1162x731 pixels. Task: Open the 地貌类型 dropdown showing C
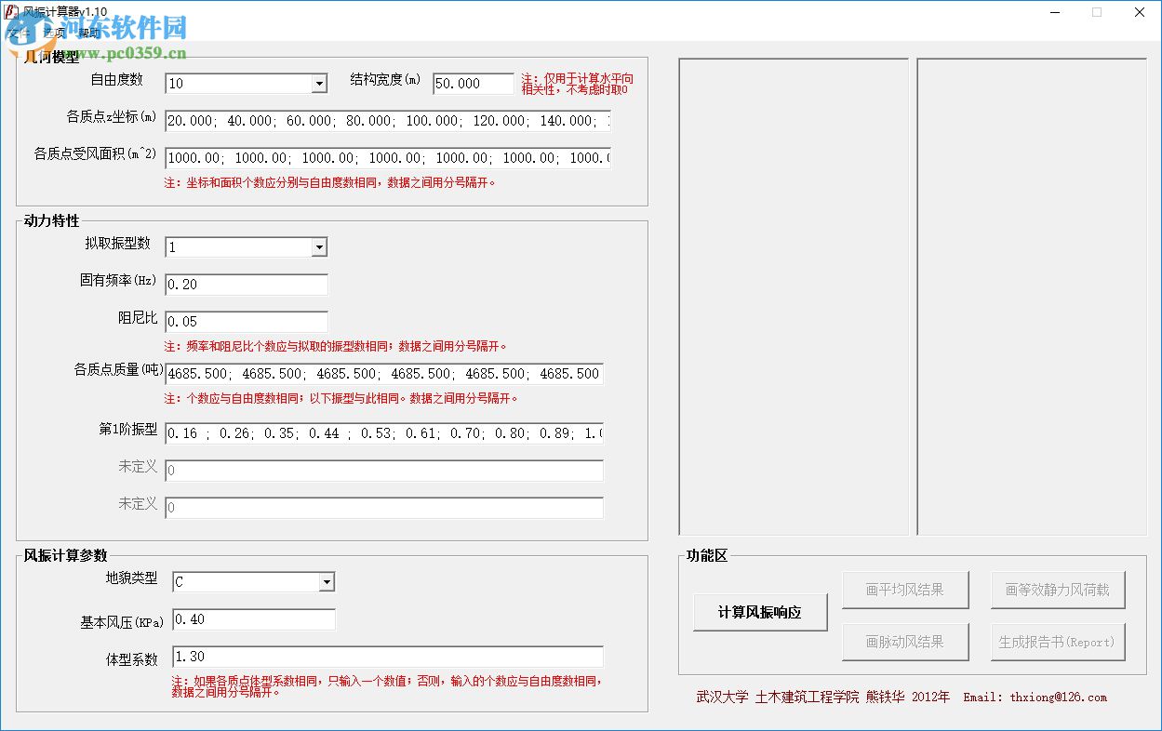click(x=327, y=581)
